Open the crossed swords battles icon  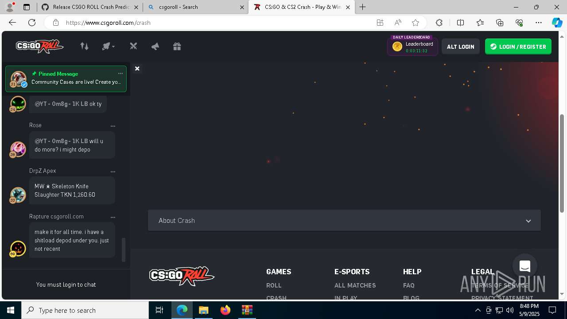pyautogui.click(x=133, y=46)
